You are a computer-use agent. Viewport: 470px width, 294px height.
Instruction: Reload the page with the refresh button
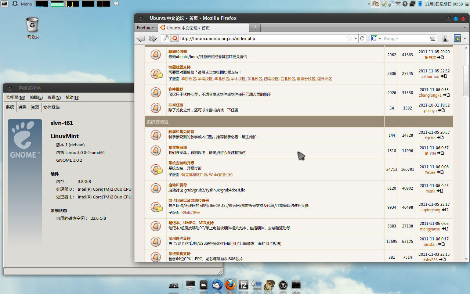point(362,38)
